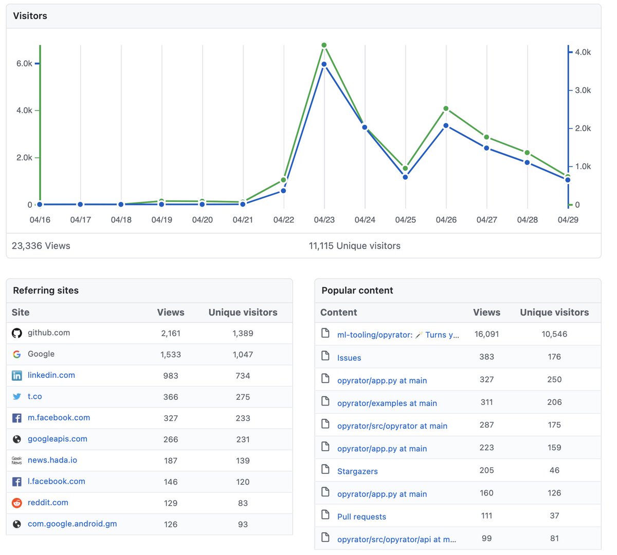Click the 983 views cell for linkedin.com
617x555 pixels.
pyautogui.click(x=171, y=376)
